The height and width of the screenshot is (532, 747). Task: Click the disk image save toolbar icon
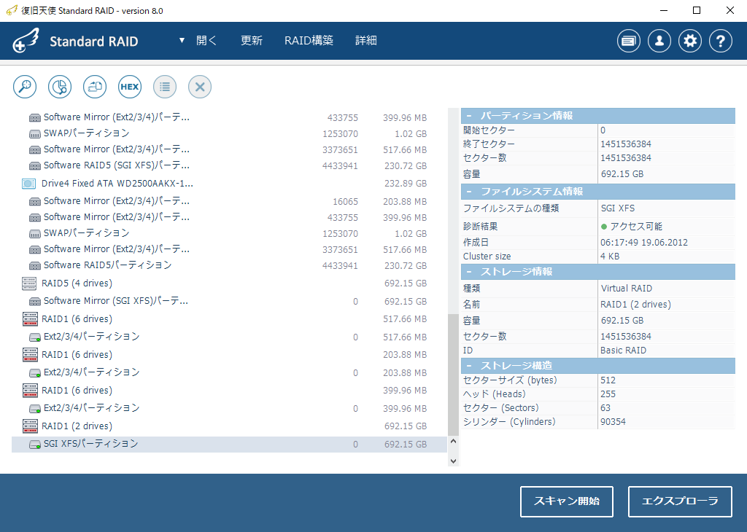tap(95, 87)
